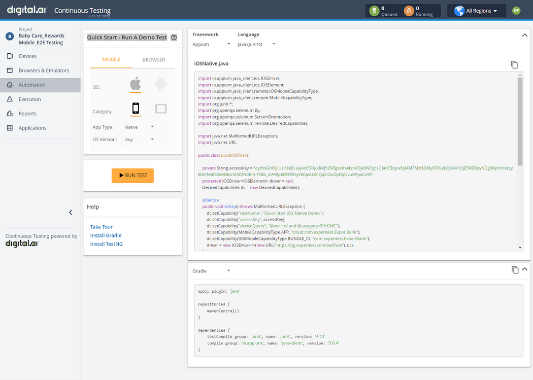Select the iOS Apple OS option
Image resolution: width=533 pixels, height=380 pixels.
point(136,84)
